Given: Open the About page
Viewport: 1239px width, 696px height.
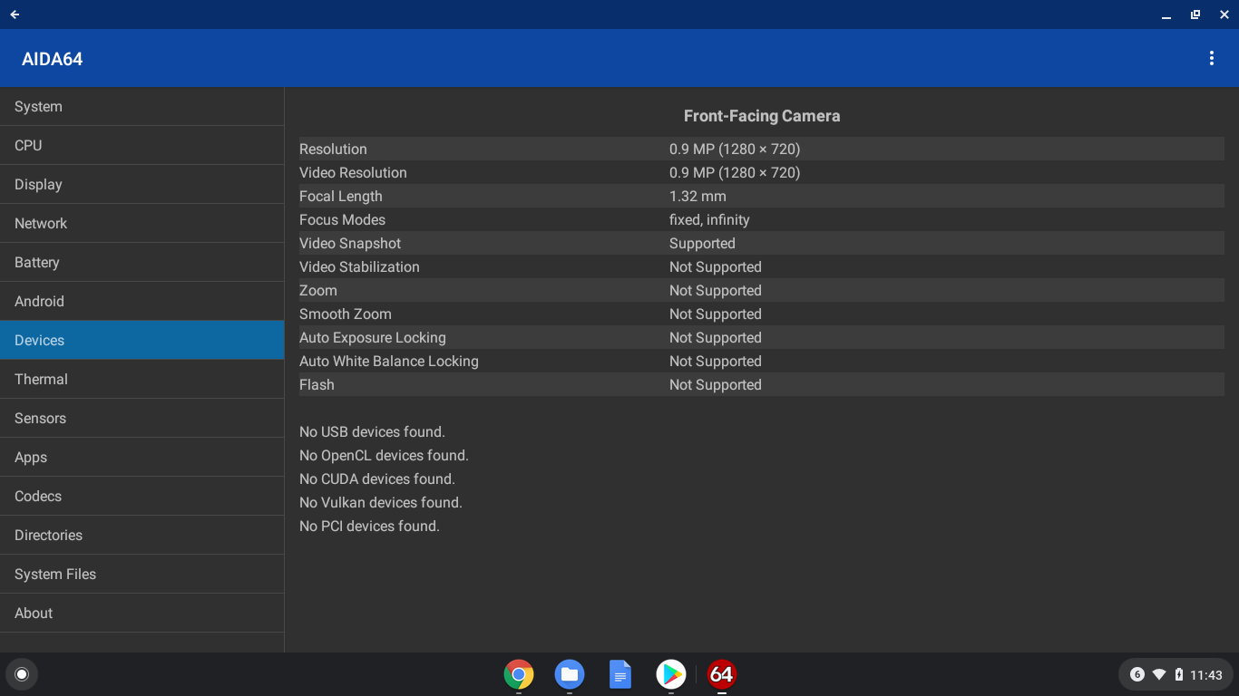Looking at the screenshot, I should [142, 614].
